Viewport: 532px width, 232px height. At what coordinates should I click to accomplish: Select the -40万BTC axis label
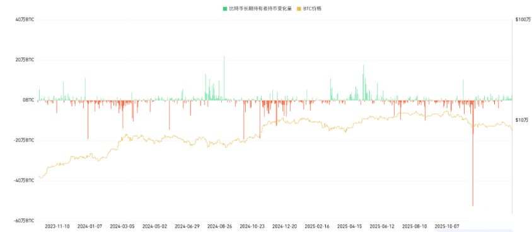point(25,180)
